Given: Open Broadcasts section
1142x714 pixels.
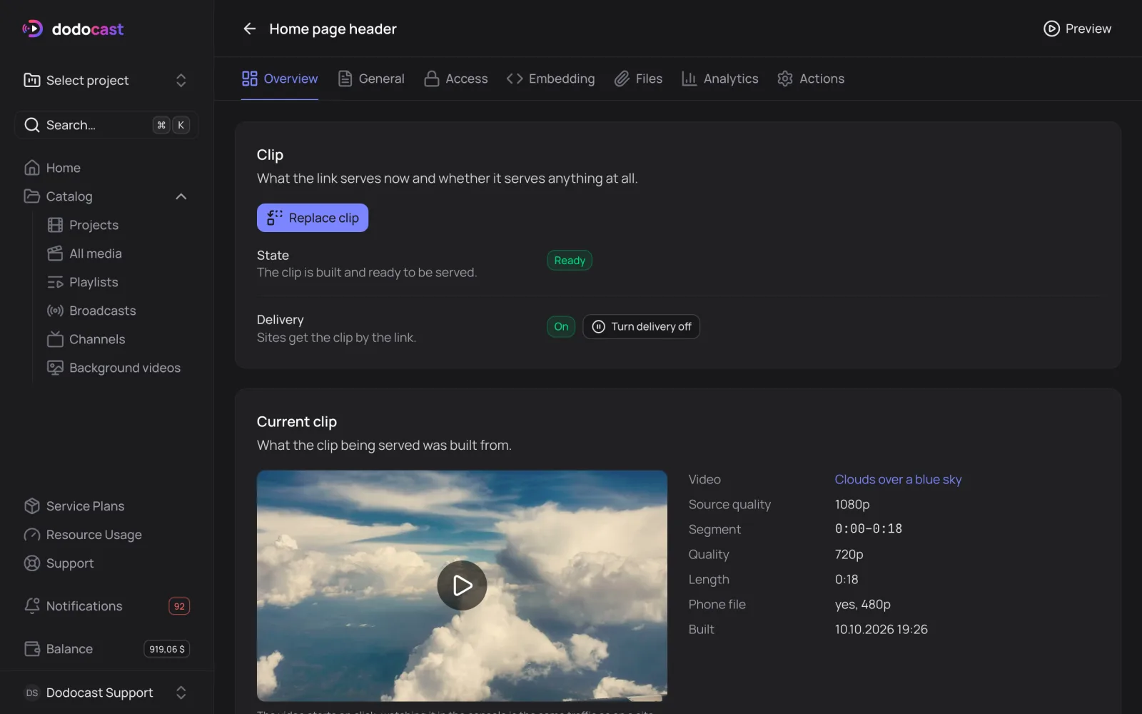Looking at the screenshot, I should pyautogui.click(x=118, y=311).
